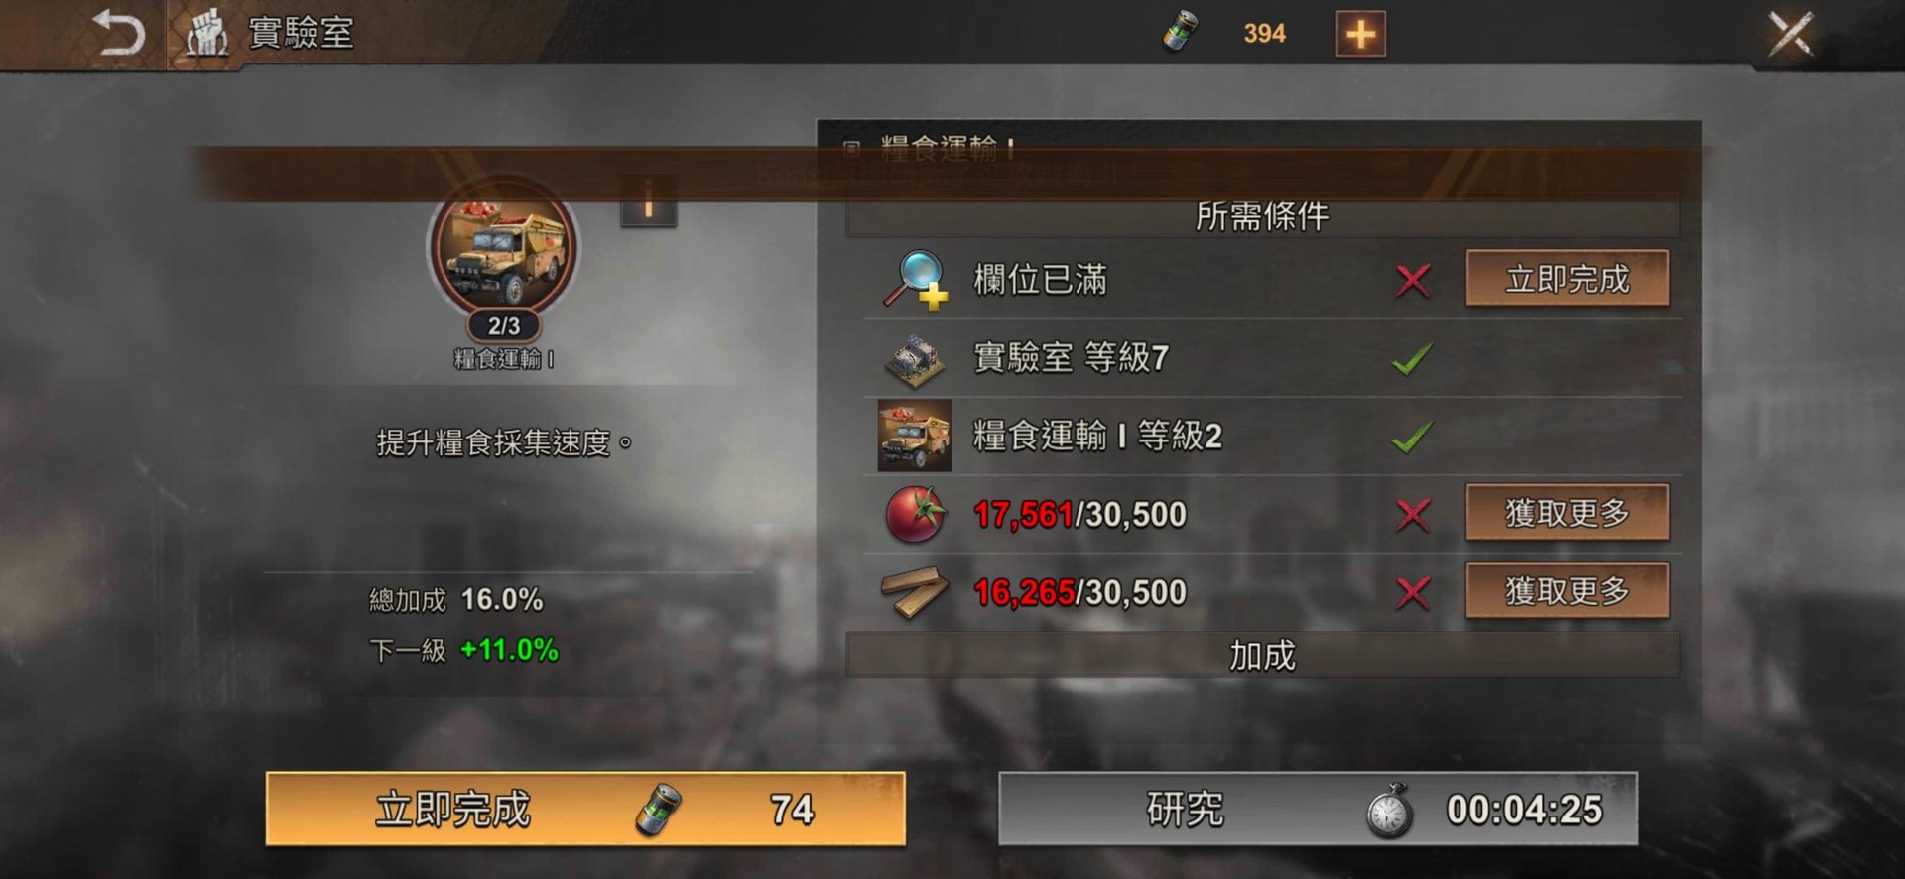This screenshot has width=1905, height=879.
Task: Tap the back arrow icon
Action: pos(119,33)
